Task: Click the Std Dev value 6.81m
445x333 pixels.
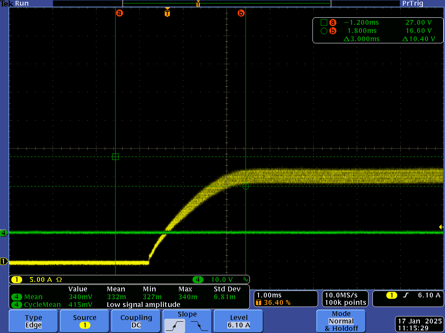Action: point(225,297)
